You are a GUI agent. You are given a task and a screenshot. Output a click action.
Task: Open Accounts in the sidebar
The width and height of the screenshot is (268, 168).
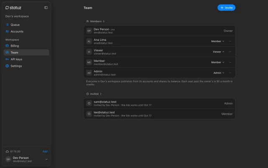pyautogui.click(x=26, y=31)
